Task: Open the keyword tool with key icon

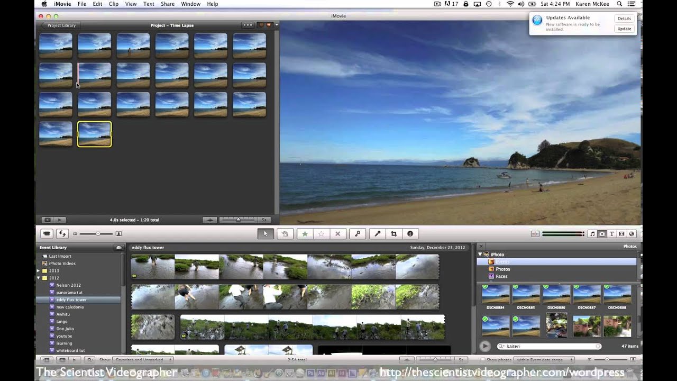Action: (358, 233)
